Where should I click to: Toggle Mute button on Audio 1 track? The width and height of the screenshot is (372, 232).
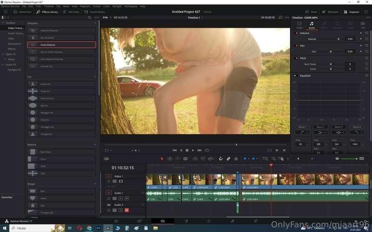click(x=126, y=199)
